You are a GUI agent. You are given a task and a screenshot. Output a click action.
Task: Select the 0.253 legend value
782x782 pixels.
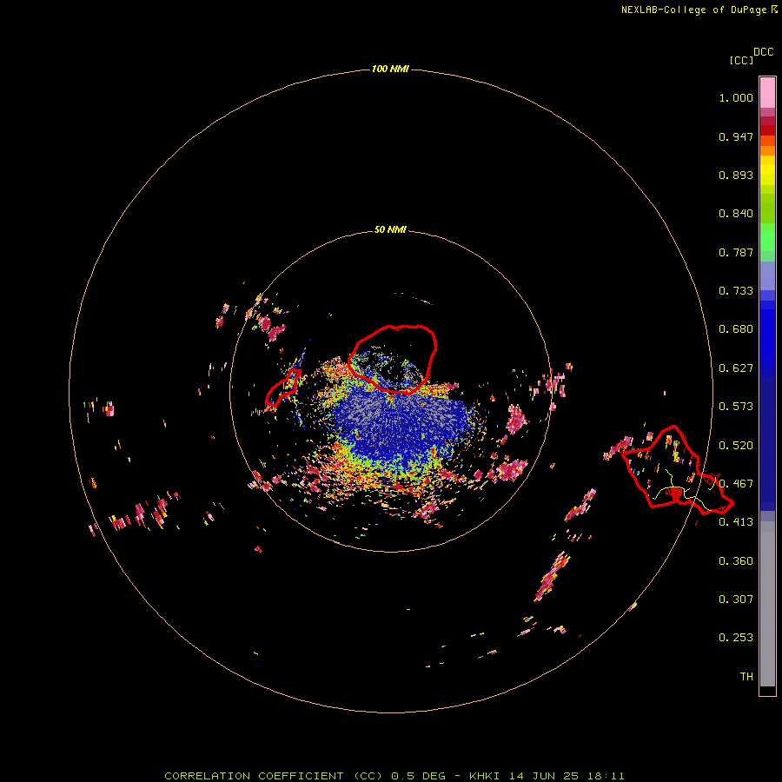[736, 638]
